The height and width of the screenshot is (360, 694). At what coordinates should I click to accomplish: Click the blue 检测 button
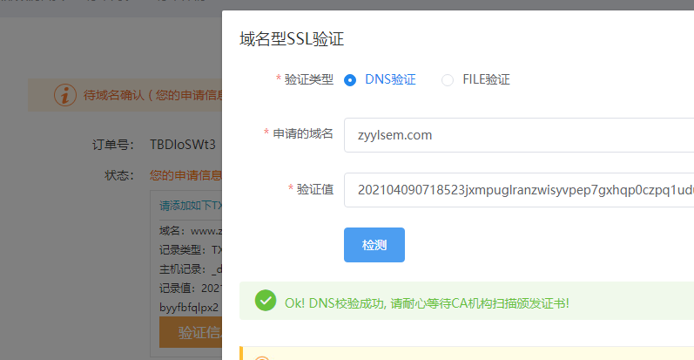[x=374, y=245]
